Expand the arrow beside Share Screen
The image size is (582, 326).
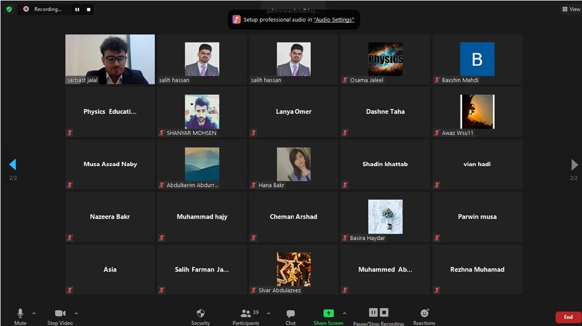click(x=344, y=313)
